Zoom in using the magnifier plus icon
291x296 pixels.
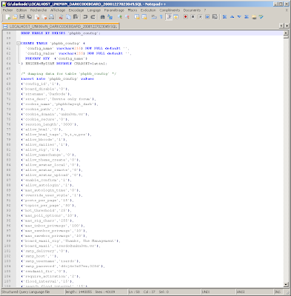point(120,17)
